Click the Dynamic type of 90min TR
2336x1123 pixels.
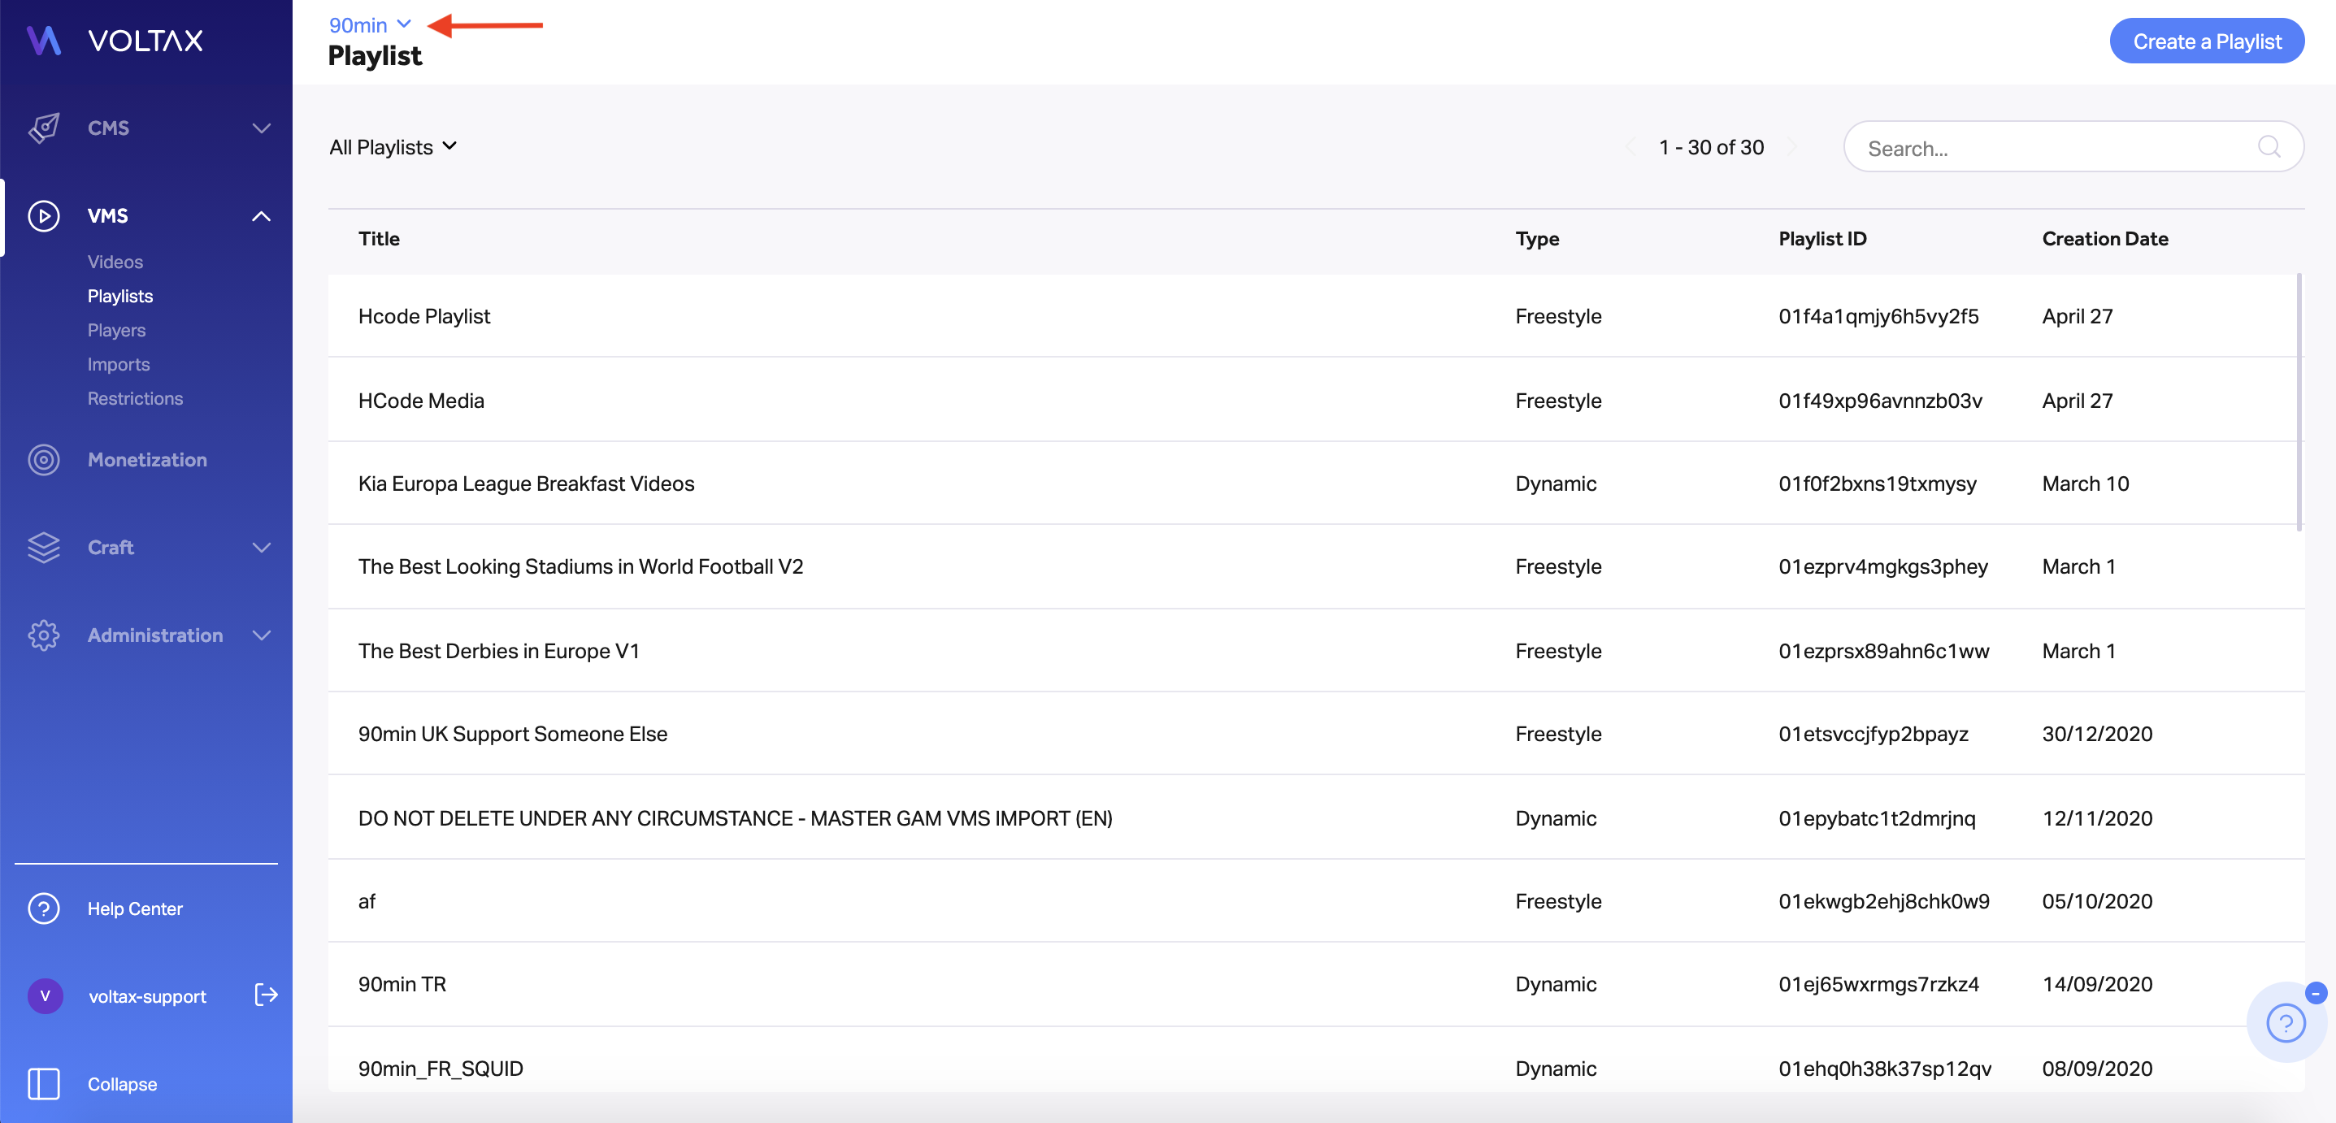tap(1555, 984)
